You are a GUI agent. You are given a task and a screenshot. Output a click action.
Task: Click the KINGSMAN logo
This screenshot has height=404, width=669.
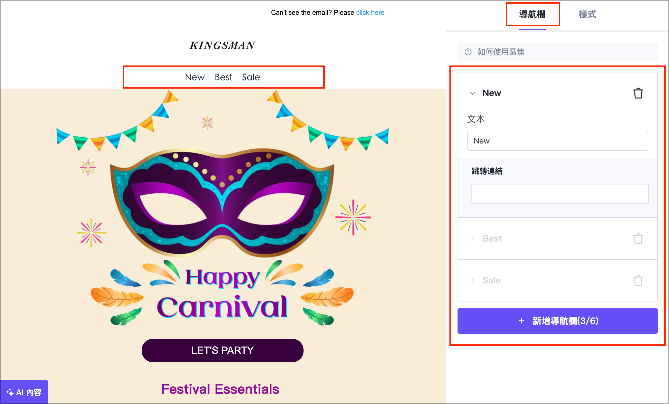click(x=222, y=45)
